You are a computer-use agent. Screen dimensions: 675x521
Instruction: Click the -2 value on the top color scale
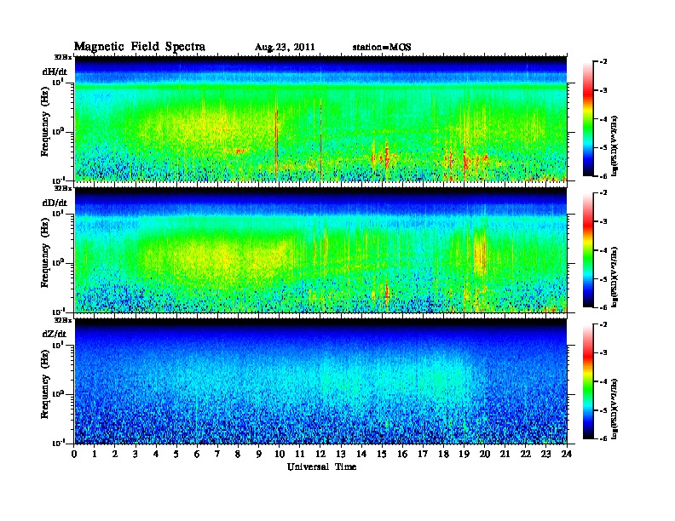coord(603,62)
